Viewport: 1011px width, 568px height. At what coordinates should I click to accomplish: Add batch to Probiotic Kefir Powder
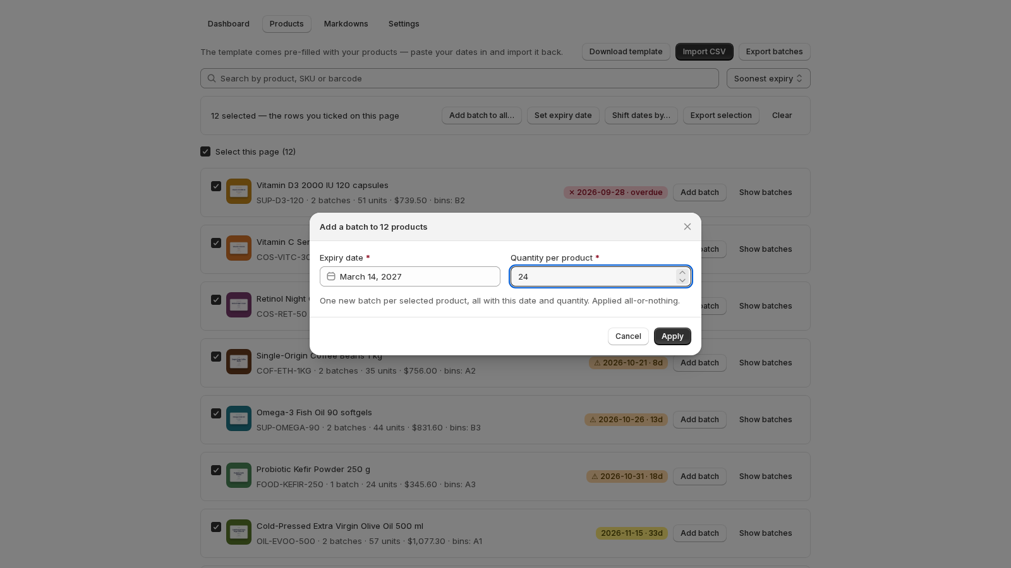point(699,476)
